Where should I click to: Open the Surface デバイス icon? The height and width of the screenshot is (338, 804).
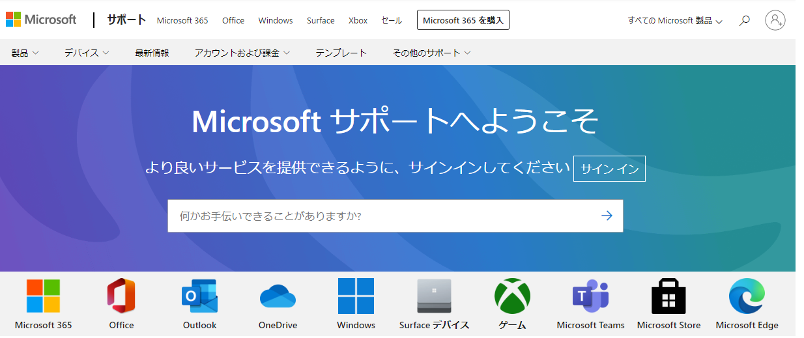coord(434,296)
